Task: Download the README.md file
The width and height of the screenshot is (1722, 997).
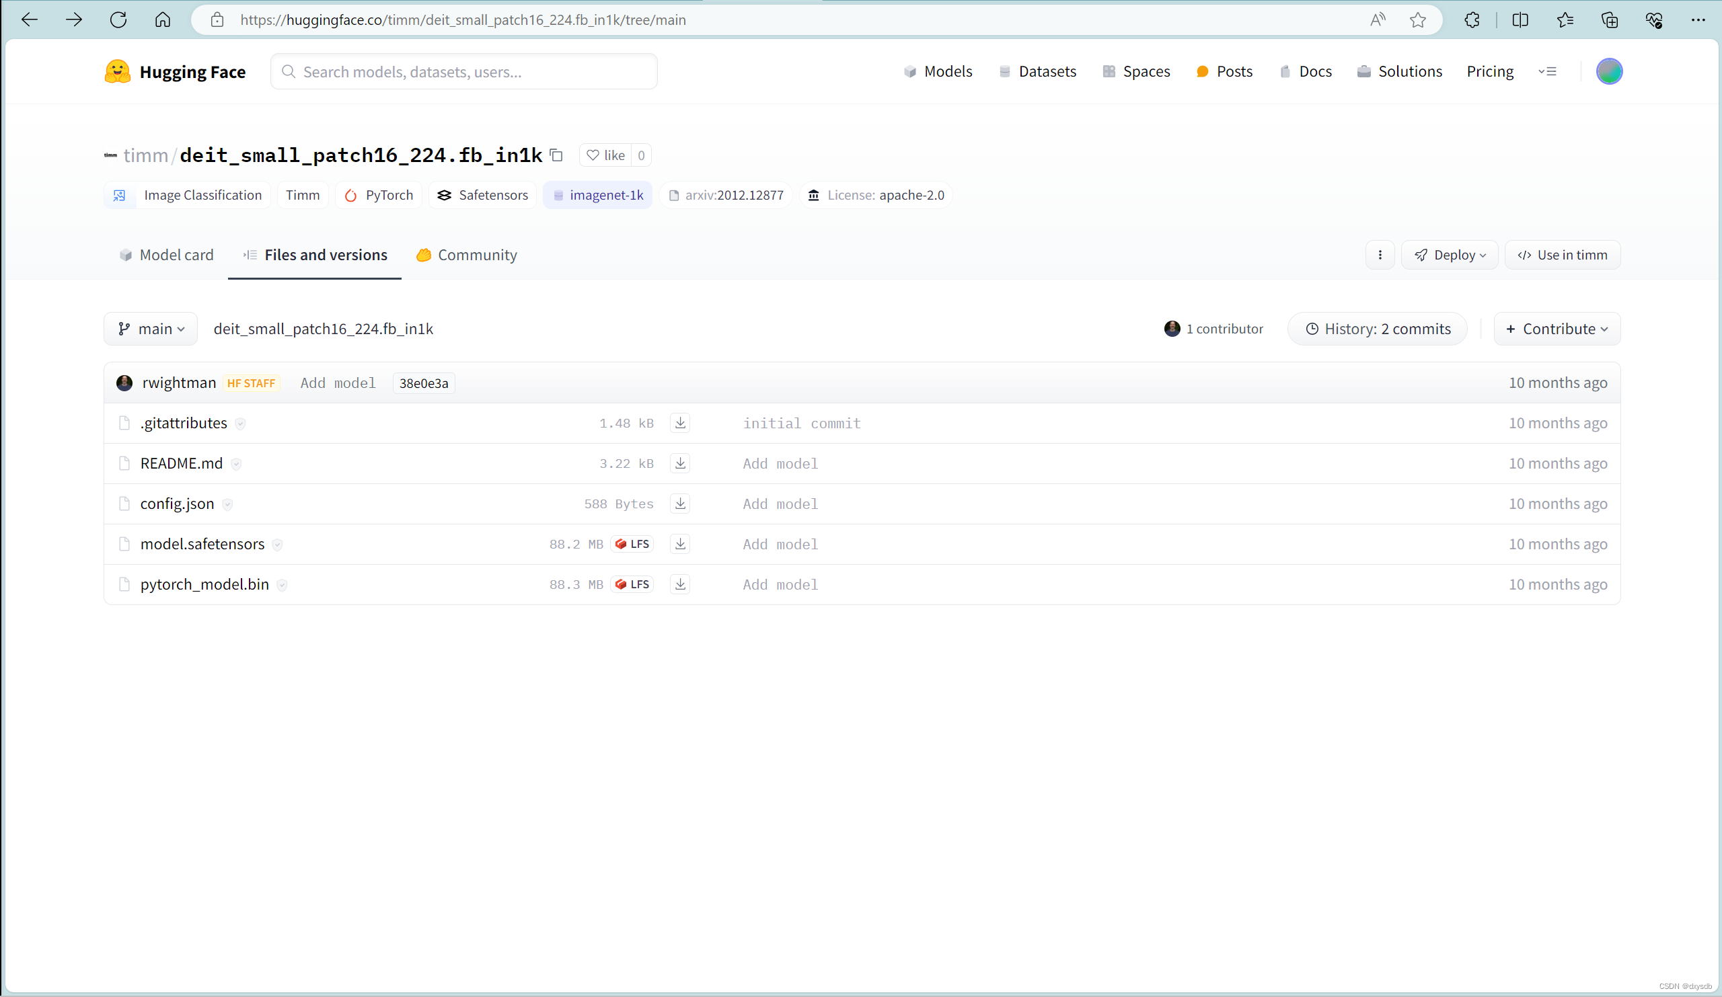Action: (x=680, y=463)
